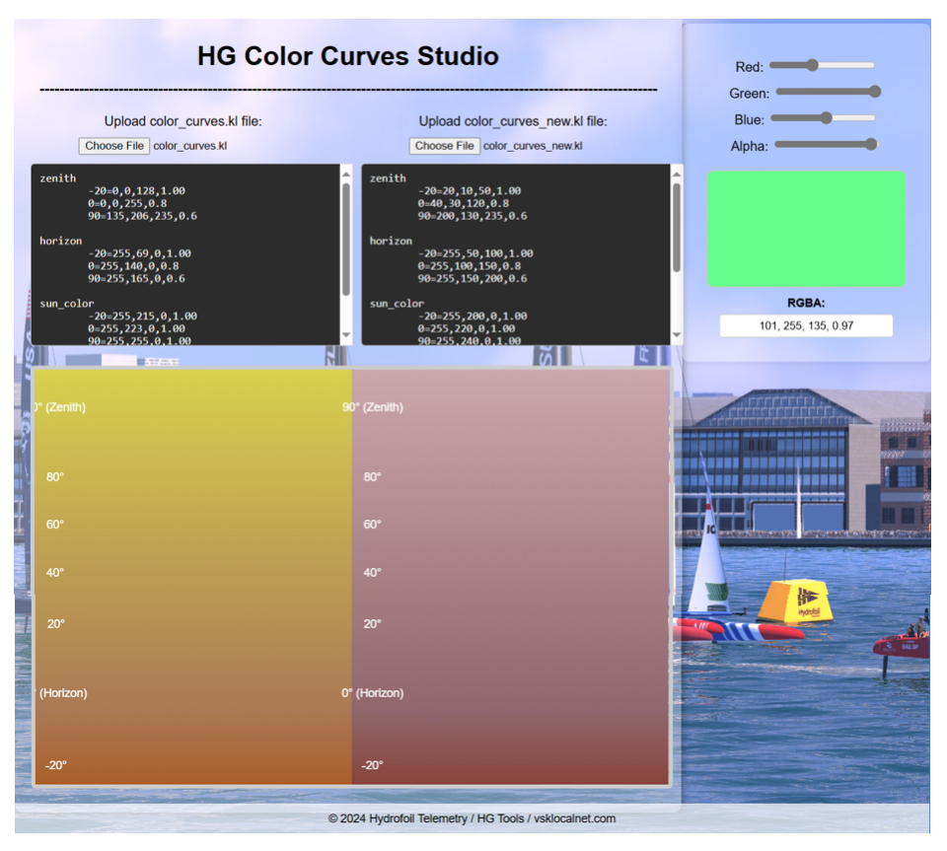
Task: Click line '90=200,130,235,0.6' in right panel
Action: pos(473,216)
